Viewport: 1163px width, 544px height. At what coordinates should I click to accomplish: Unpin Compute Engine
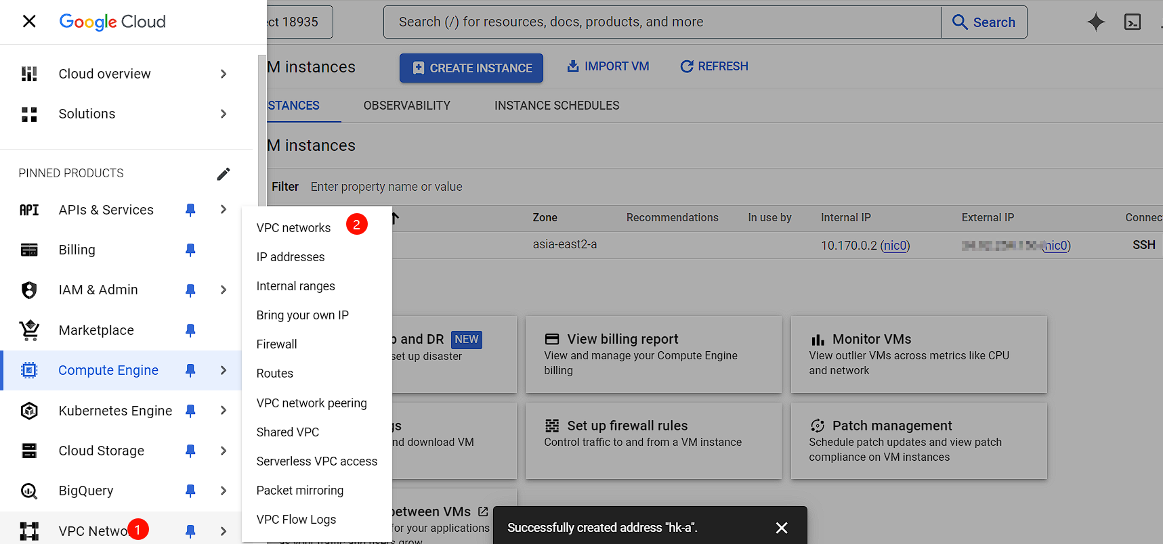click(190, 370)
